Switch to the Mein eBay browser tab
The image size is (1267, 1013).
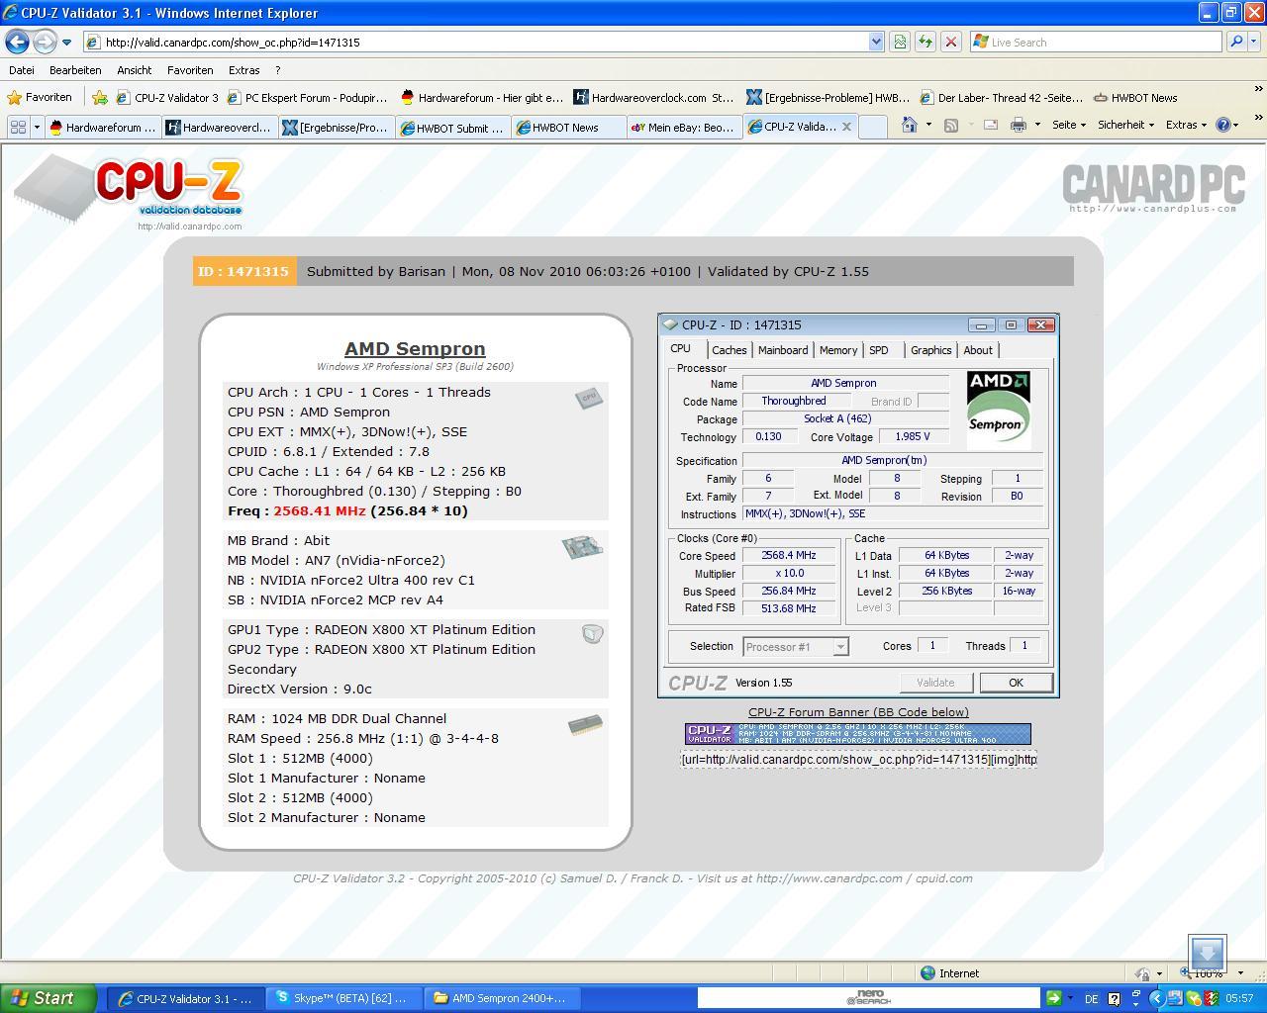pos(682,127)
